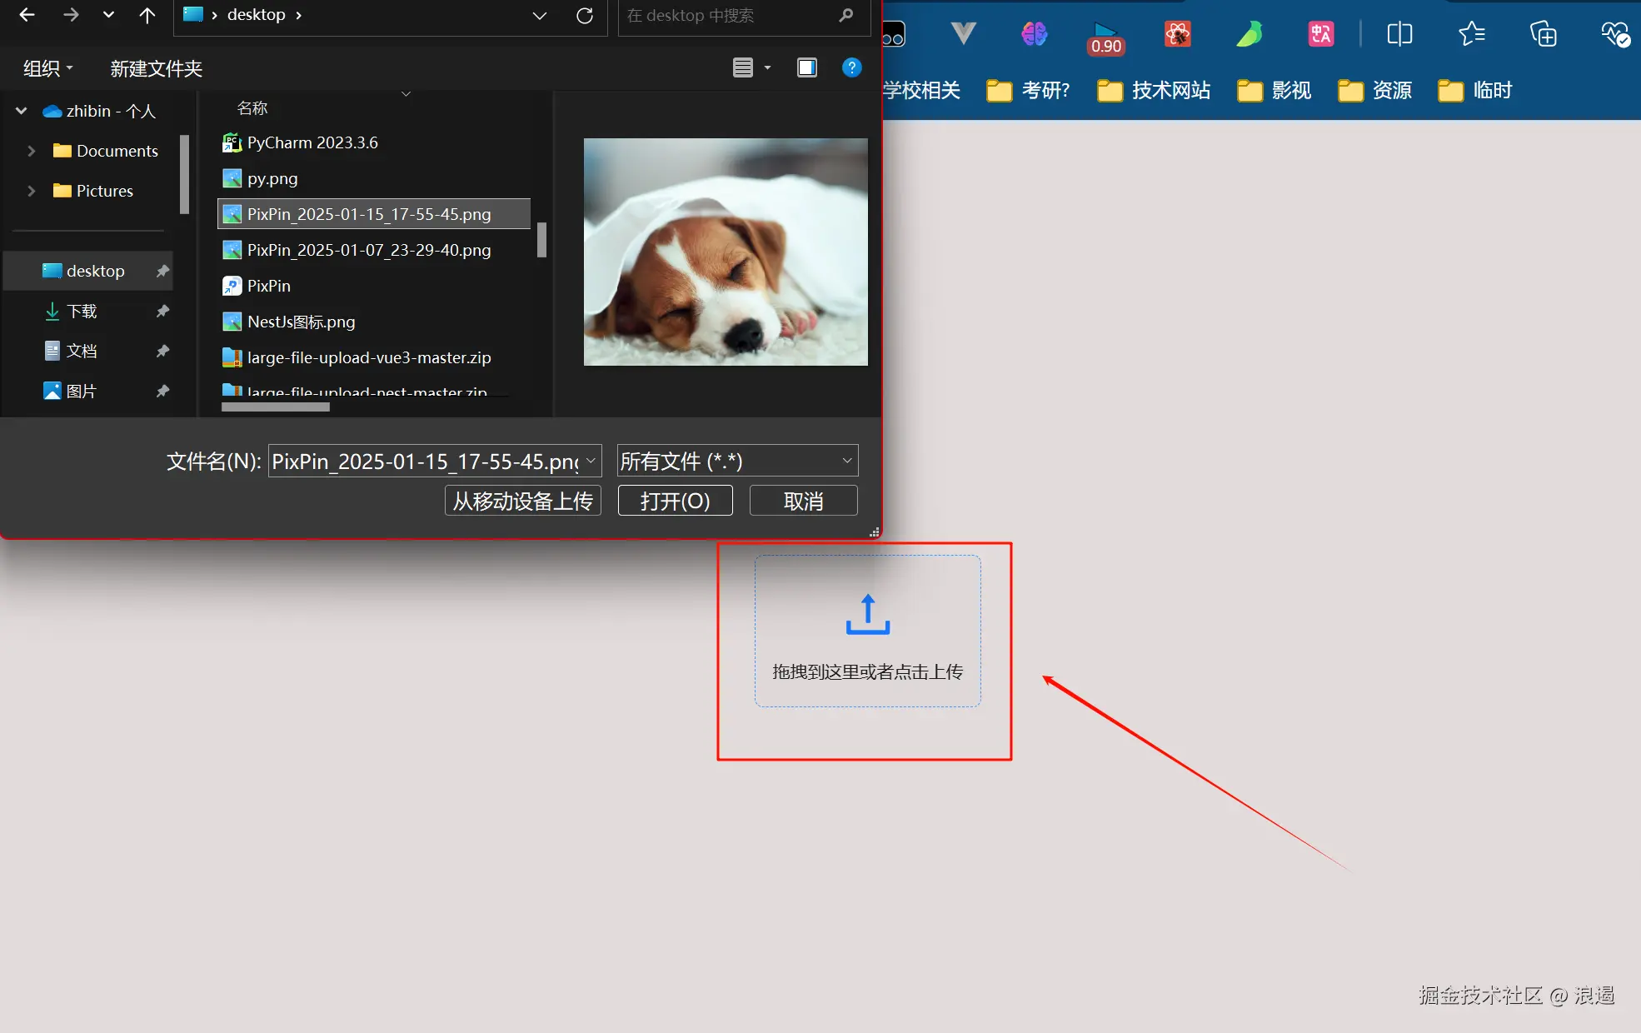Click the refresh folder icon
Screen dimensions: 1641x1033
(585, 15)
